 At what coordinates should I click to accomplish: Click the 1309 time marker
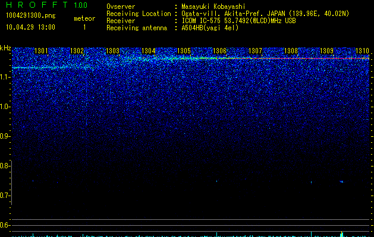tap(326, 51)
